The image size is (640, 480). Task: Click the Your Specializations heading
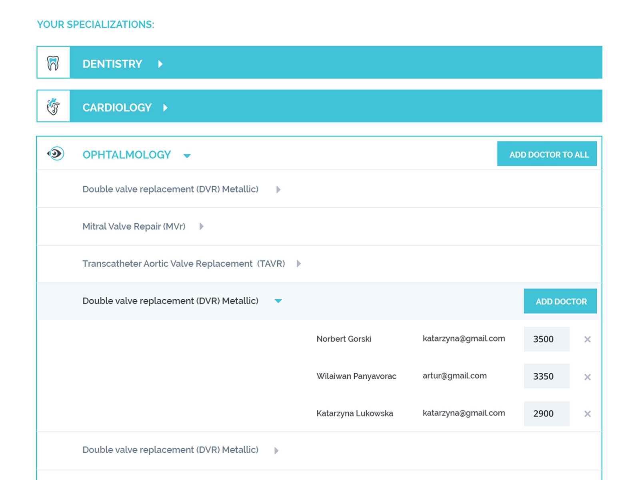tap(96, 24)
